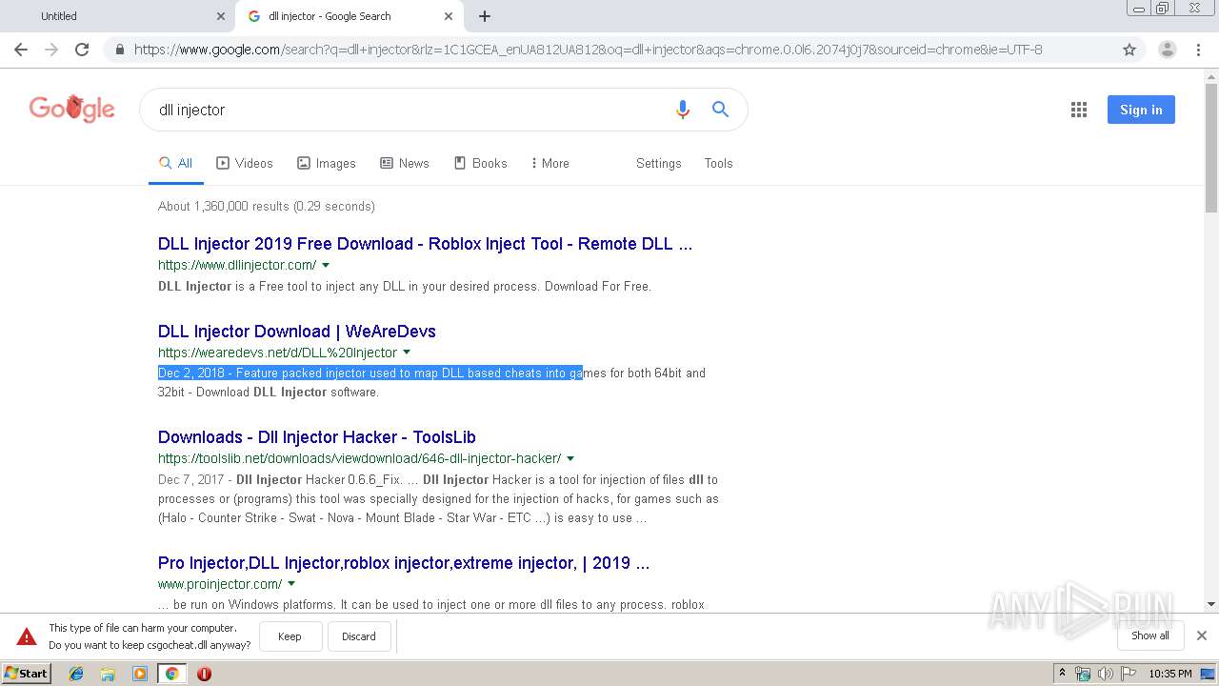Open Pro Injector roblox injector result
This screenshot has height=686, width=1219.
(404, 563)
